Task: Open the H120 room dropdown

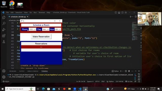Action: [x=32, y=29]
